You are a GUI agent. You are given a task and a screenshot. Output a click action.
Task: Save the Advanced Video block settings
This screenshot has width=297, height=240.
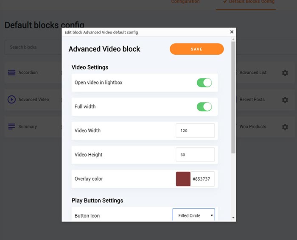(196, 49)
